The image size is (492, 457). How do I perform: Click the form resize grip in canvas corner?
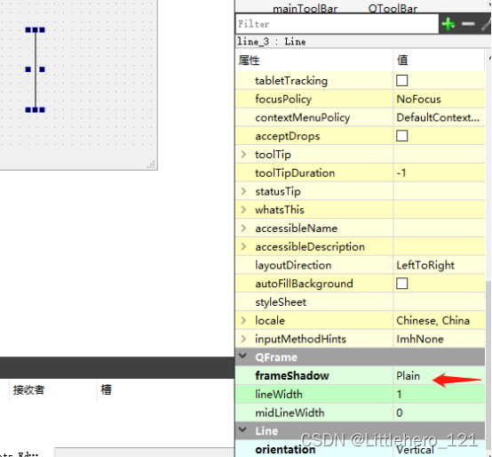[x=151, y=164]
